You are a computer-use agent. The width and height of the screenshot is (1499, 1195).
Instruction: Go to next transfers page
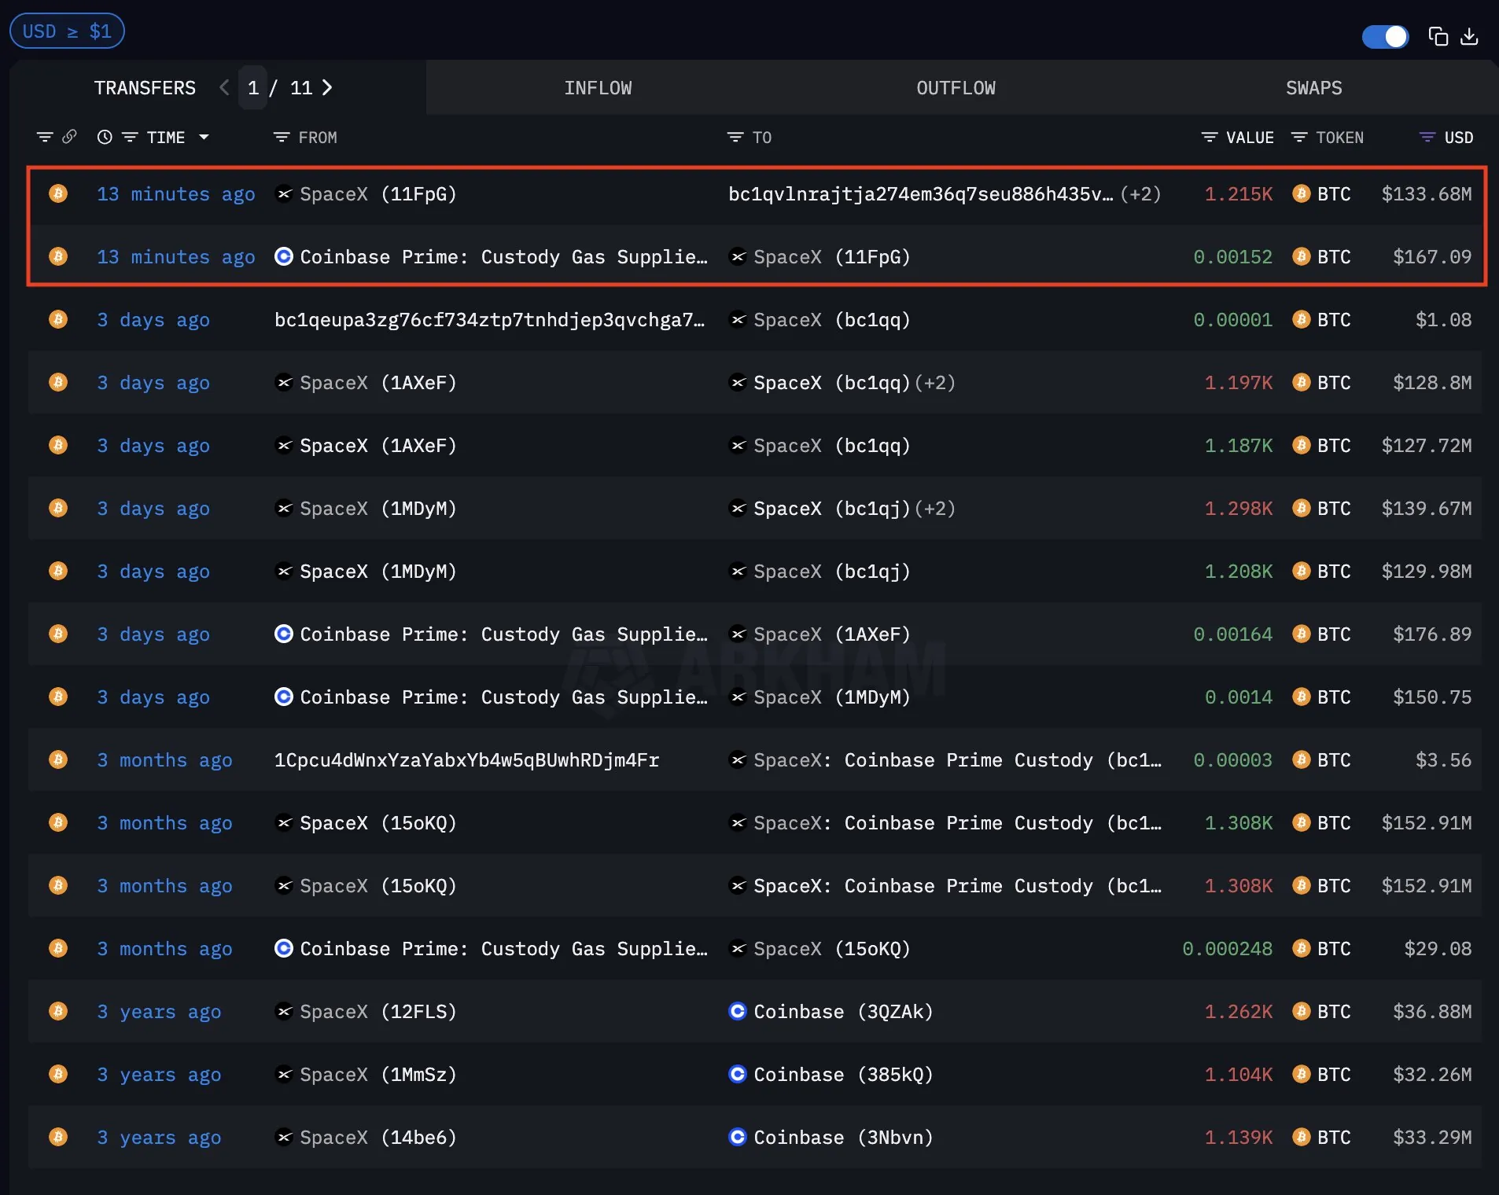[x=327, y=87]
